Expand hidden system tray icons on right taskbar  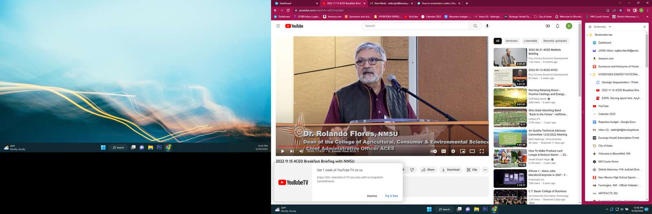click(607, 209)
